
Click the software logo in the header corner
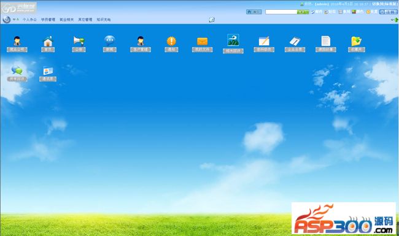[18, 8]
